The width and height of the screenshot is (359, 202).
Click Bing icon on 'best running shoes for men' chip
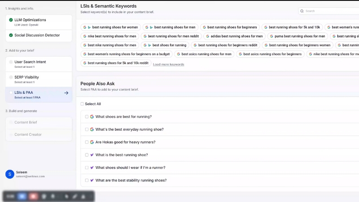point(151,27)
